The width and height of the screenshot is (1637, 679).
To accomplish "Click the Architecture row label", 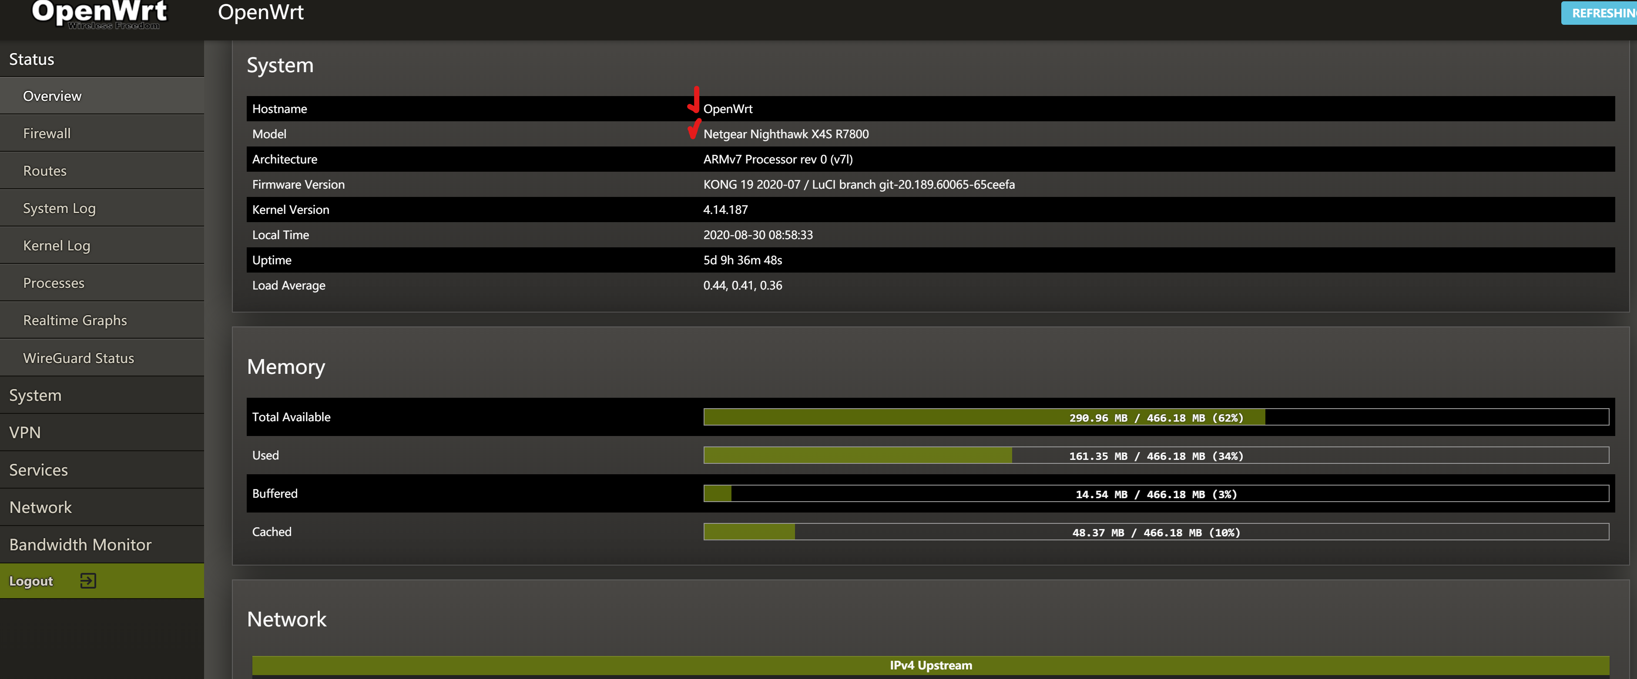I will point(285,159).
